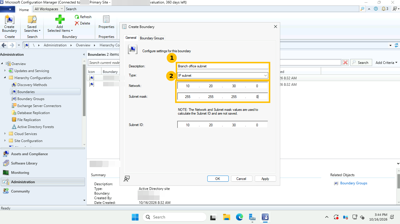Select Discovery Methods in the tree
Viewport: 400px width, 224px height.
point(32,85)
